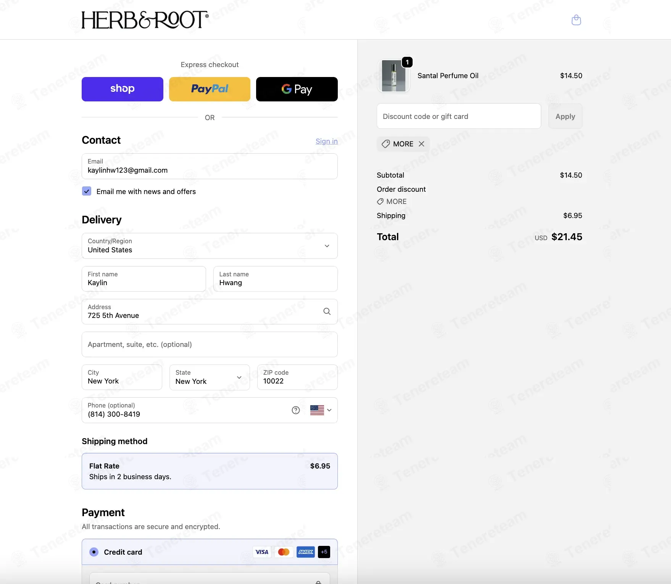Click the City field
Viewport: 671px width, 584px height.
122,377
